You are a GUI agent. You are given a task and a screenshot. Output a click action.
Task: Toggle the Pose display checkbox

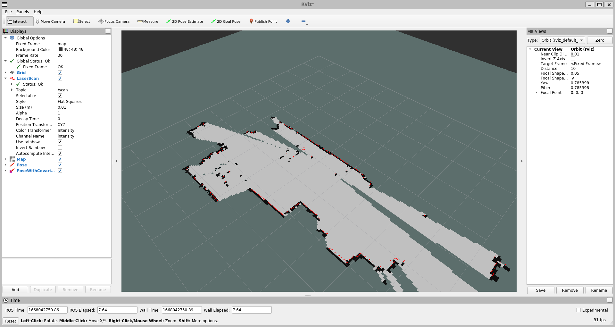[x=60, y=165]
